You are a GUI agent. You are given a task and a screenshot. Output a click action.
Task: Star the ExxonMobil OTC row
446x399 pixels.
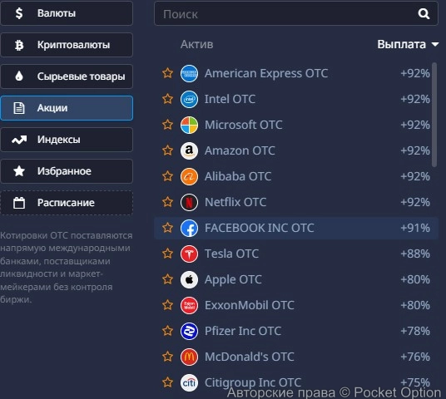click(x=167, y=305)
